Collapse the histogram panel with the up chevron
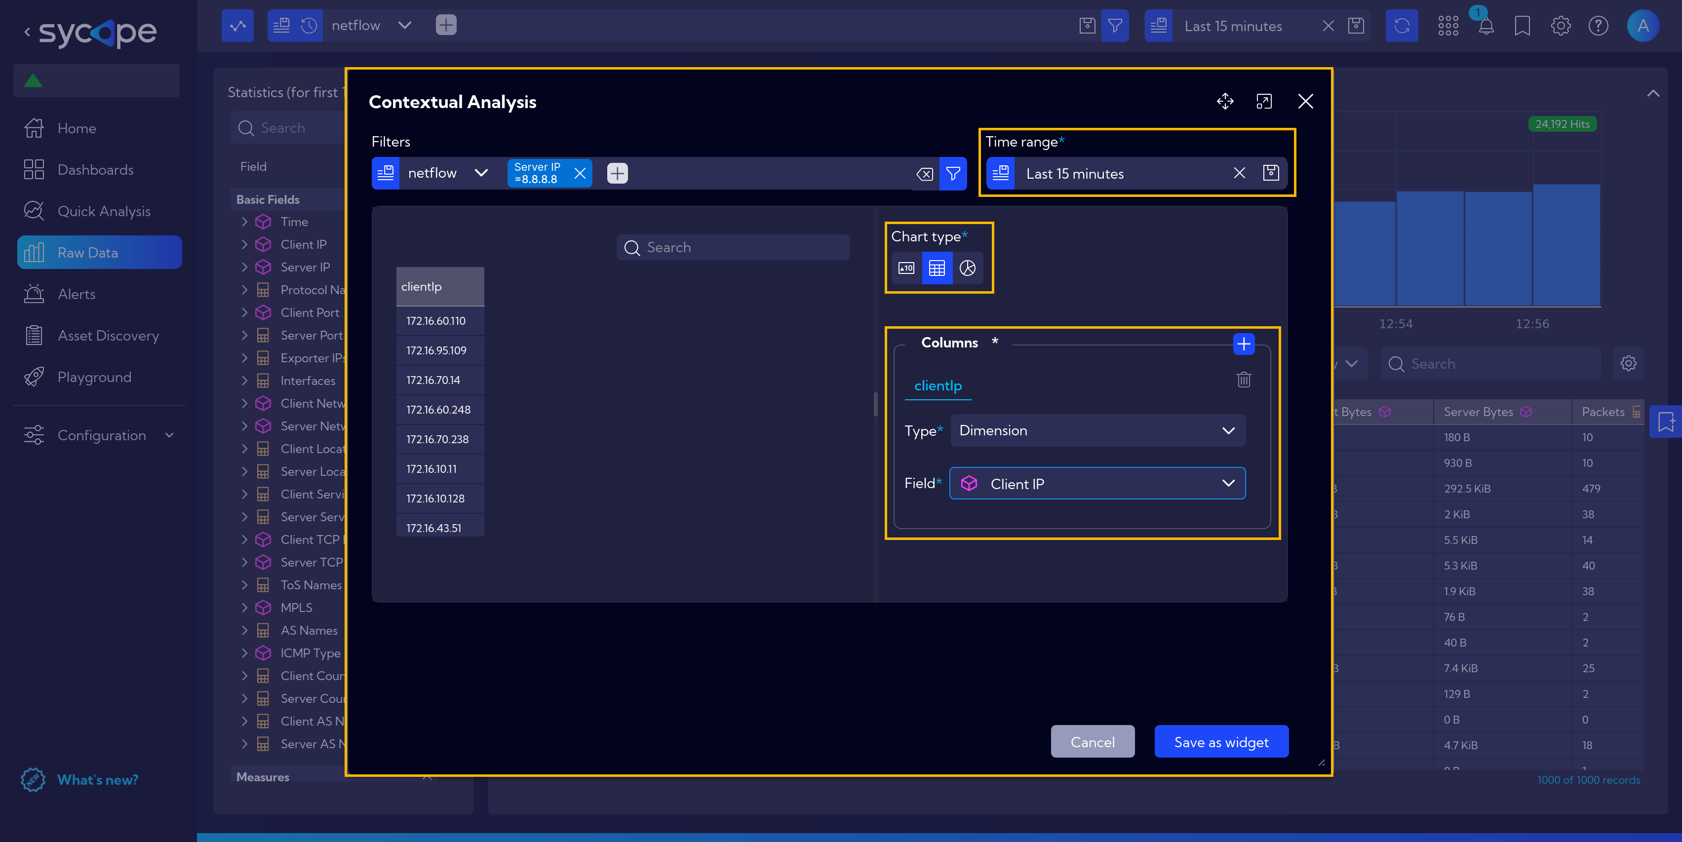1682x842 pixels. coord(1652,93)
